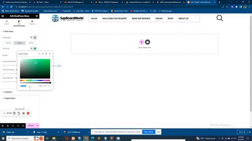
Task: Open the Windows Start menu
Action: [x=3, y=138]
